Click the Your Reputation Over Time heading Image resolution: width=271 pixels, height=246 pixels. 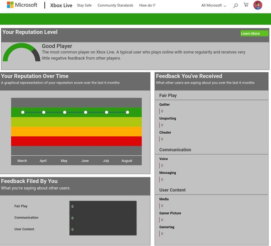35,76
